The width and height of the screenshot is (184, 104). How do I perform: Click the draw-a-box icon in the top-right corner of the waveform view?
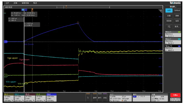click(160, 11)
